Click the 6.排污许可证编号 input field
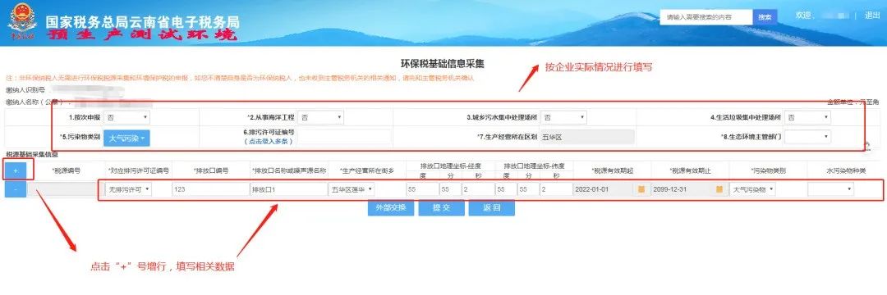This screenshot has height=295, width=887. (344, 137)
